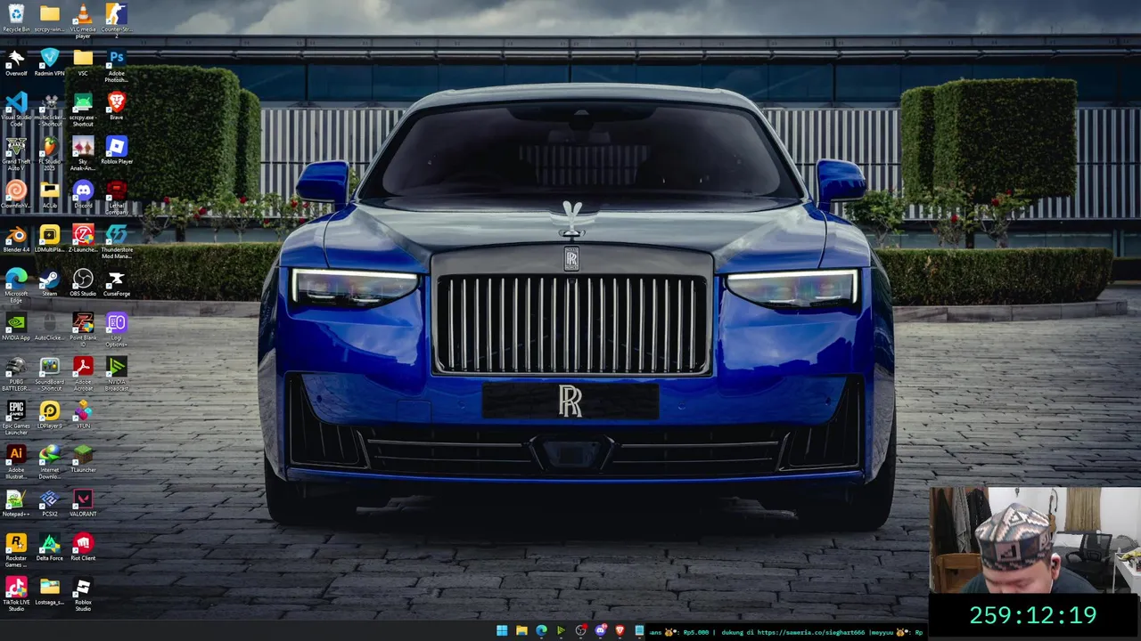Launch Microsoft Edge desktop shortcut

(16, 285)
